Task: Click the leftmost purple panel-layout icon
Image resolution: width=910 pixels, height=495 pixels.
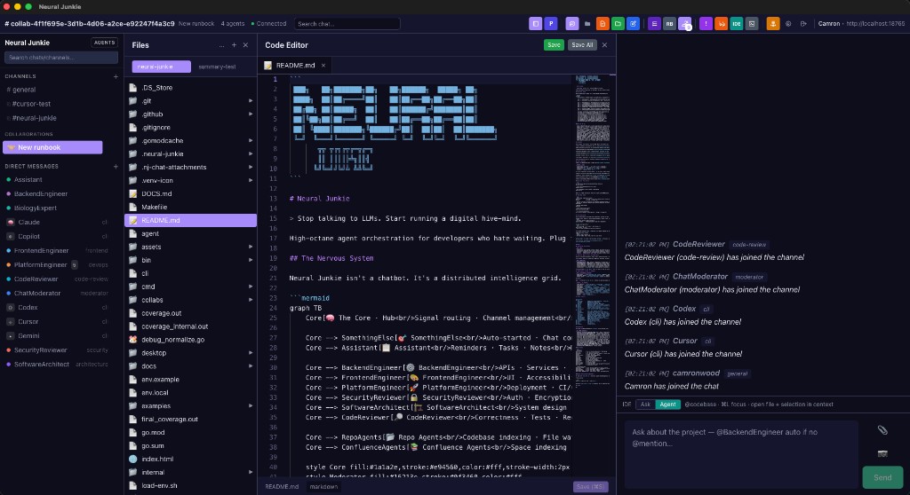Action: [536, 24]
